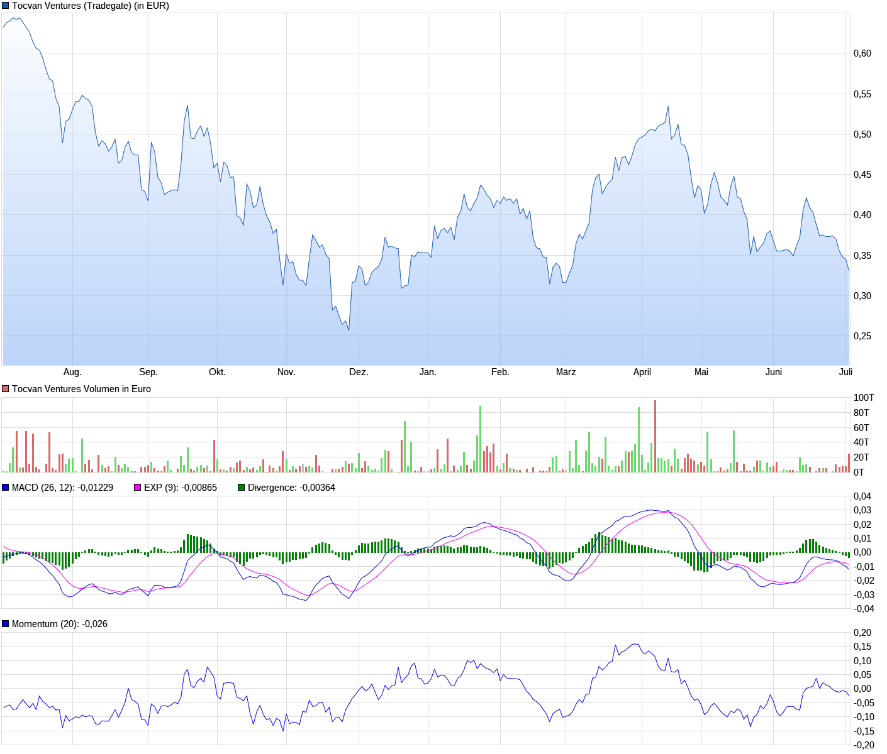Click the 0,25 price axis value
The height and width of the screenshot is (754, 887).
862,336
